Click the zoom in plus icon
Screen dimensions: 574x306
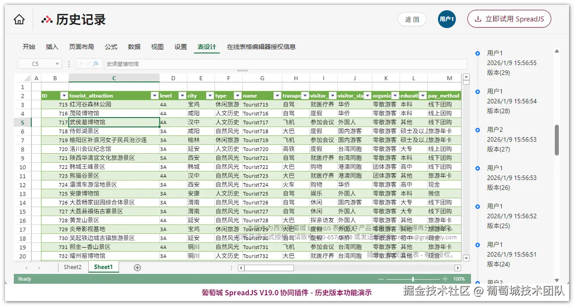445,279
